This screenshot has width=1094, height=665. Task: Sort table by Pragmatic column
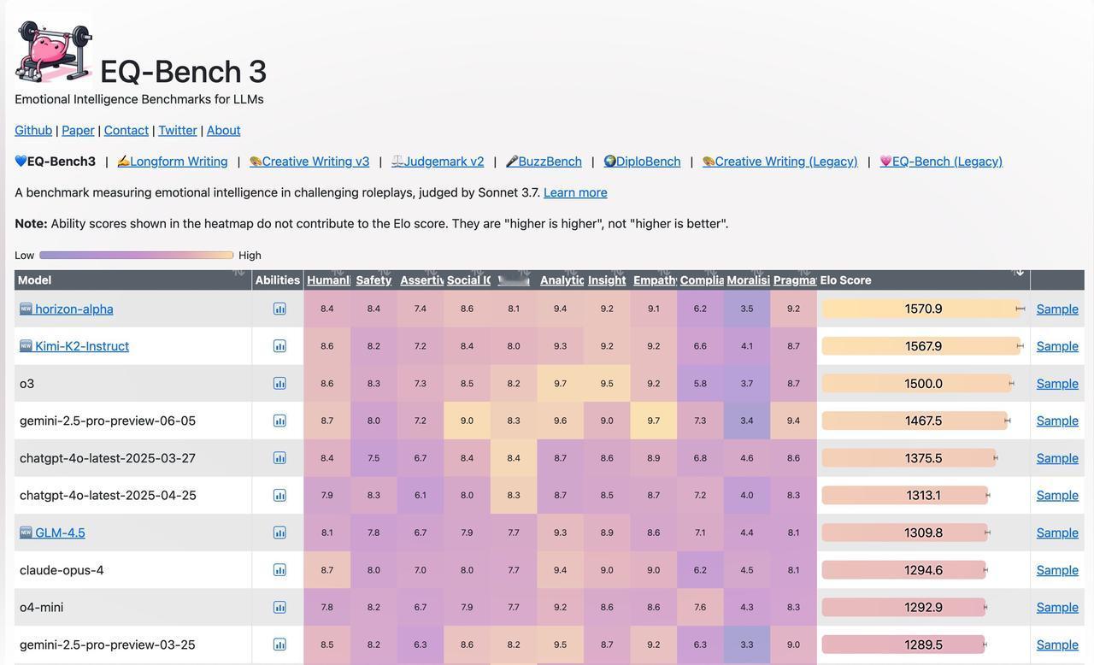(x=794, y=280)
